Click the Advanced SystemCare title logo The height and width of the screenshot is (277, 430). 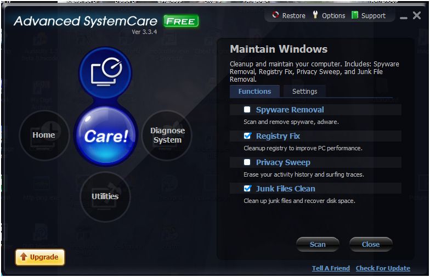[x=86, y=21]
